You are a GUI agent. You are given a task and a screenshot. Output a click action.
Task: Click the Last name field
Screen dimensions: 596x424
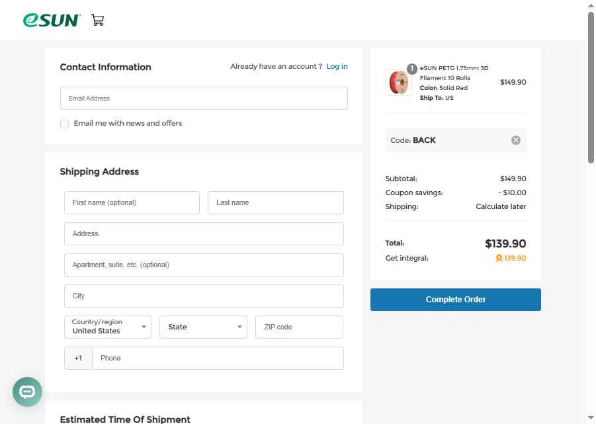click(x=276, y=202)
